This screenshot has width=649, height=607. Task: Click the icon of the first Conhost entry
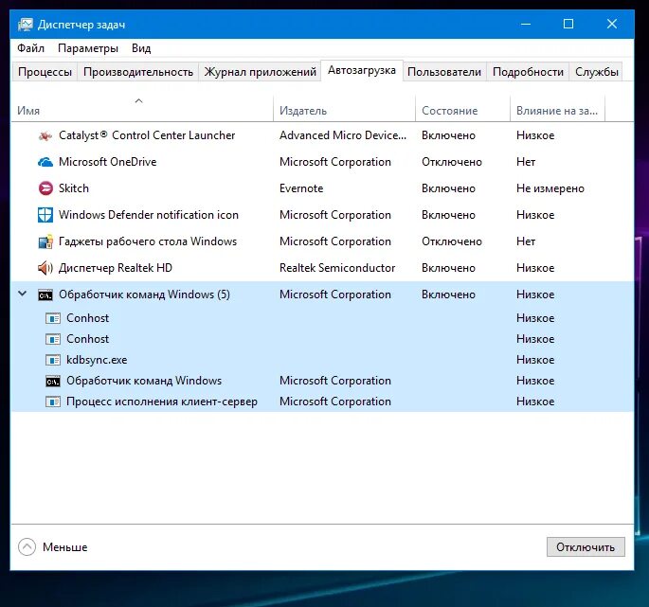53,318
